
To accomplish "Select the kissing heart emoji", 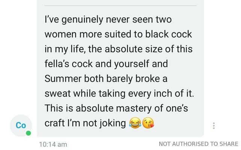I will (148, 123).
